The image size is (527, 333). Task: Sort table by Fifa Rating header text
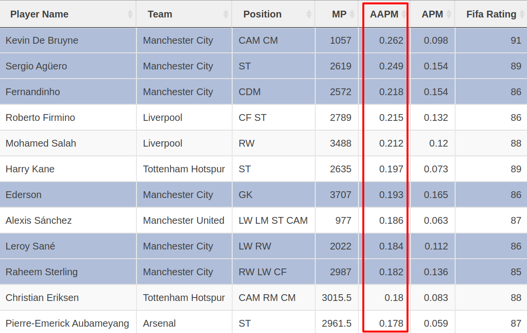pyautogui.click(x=491, y=15)
